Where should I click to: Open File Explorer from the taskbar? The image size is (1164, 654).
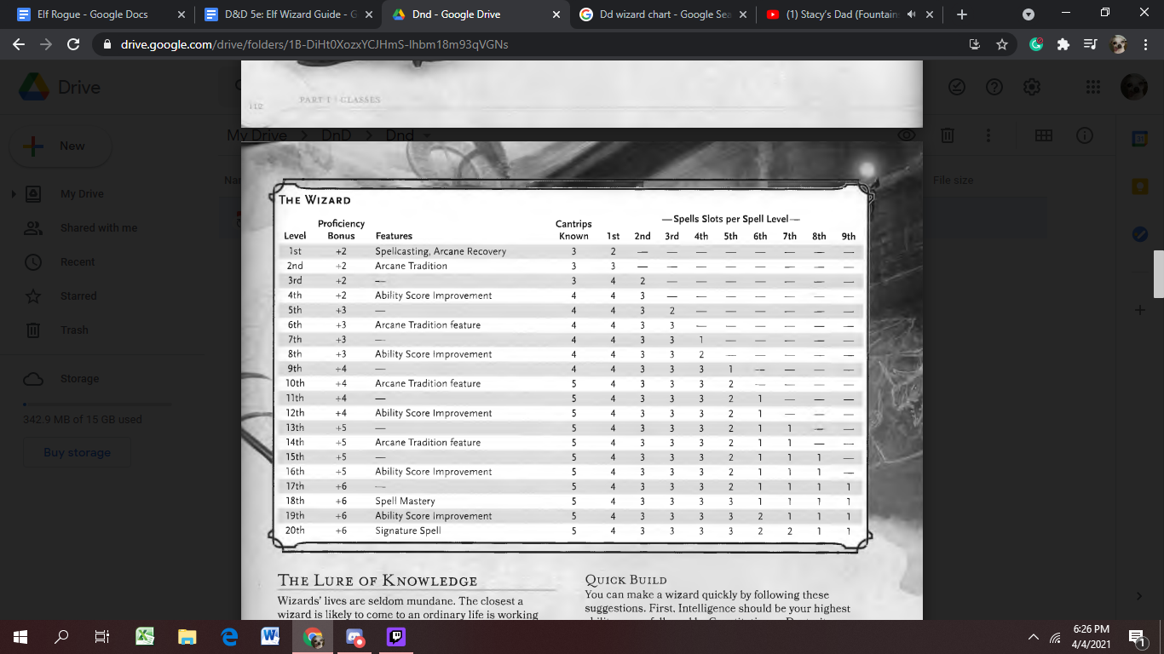[x=187, y=636]
